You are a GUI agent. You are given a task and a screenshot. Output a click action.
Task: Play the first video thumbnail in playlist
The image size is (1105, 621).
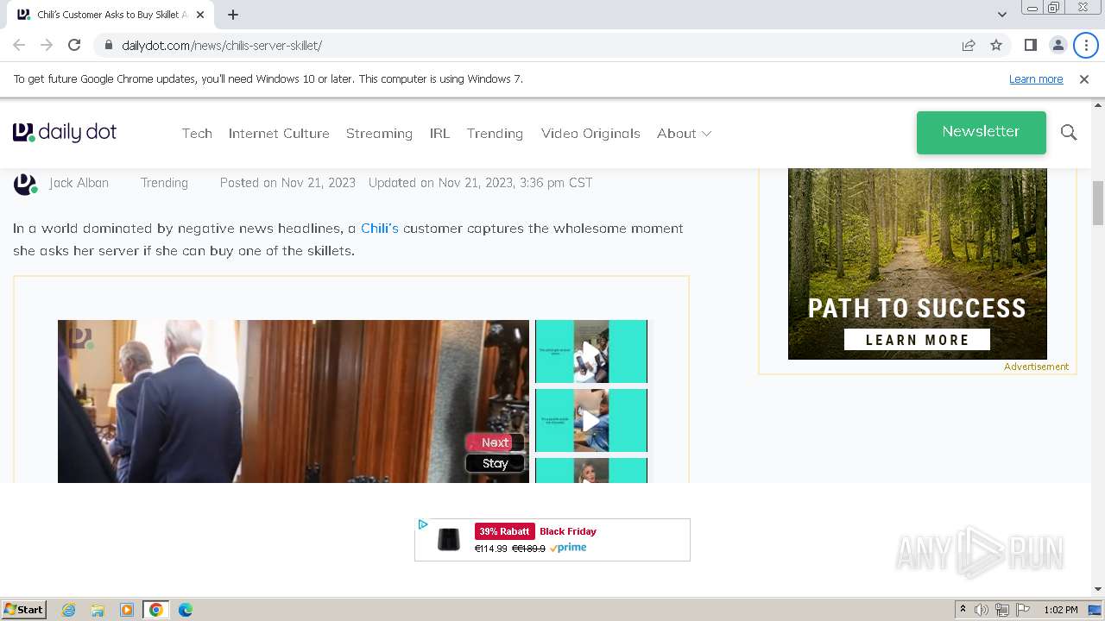[590, 351]
